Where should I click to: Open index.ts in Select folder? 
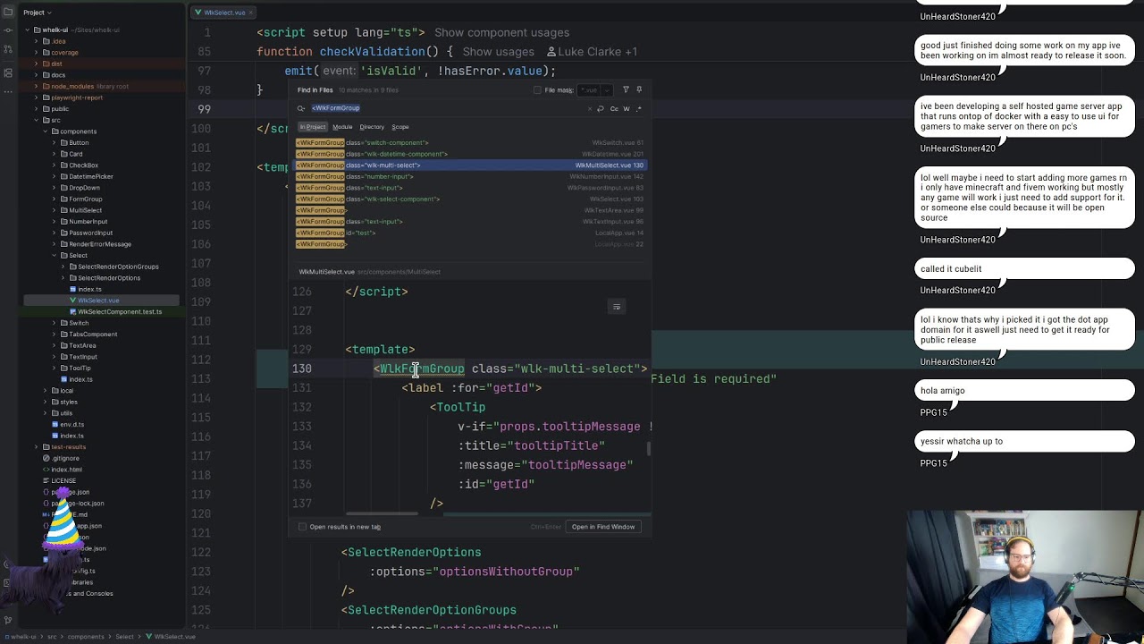point(89,289)
